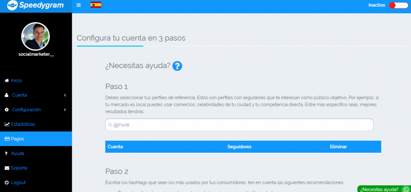Screen dimensions: 411x192
Task: Click the Configura tu cuenta en 3 pasos heading
Action: pos(131,38)
